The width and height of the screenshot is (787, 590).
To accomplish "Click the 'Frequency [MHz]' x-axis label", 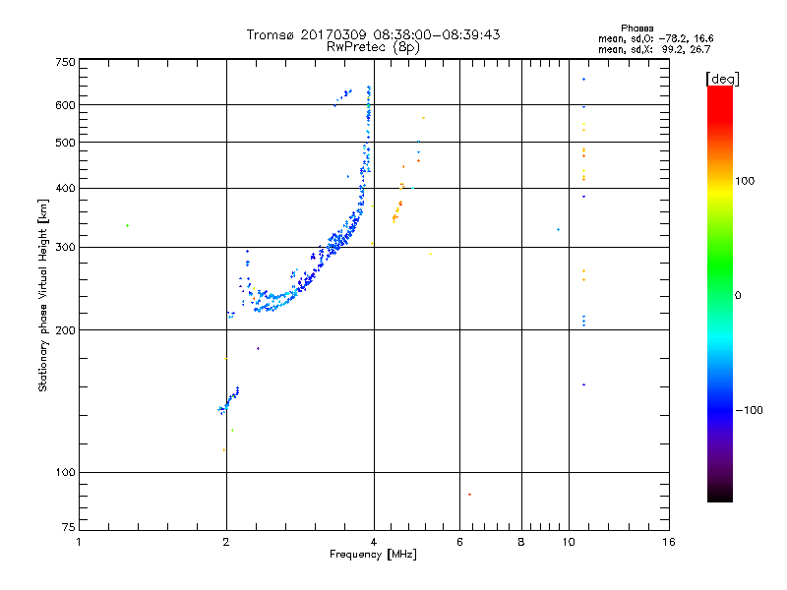I will [373, 555].
